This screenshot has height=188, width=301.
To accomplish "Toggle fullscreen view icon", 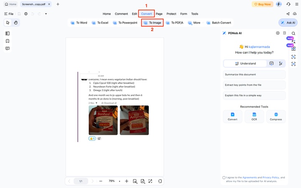I will tap(150, 181).
